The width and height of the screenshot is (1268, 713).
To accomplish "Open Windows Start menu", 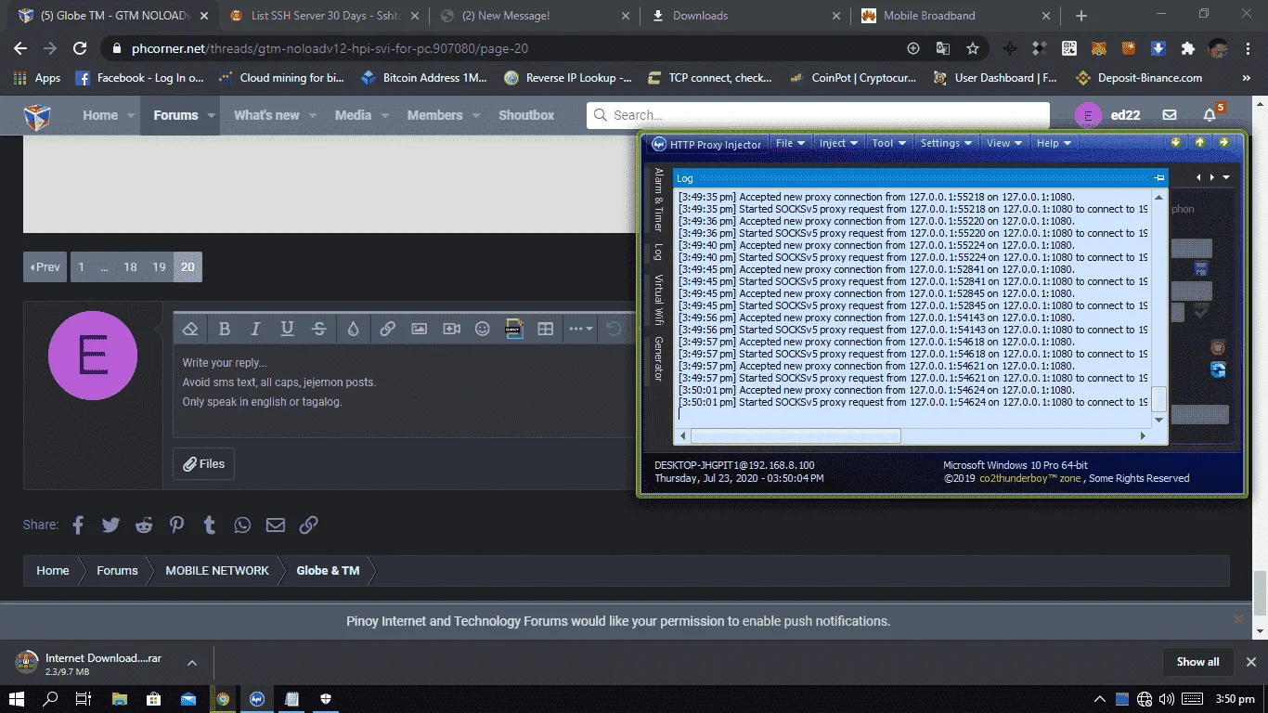I will pyautogui.click(x=17, y=699).
